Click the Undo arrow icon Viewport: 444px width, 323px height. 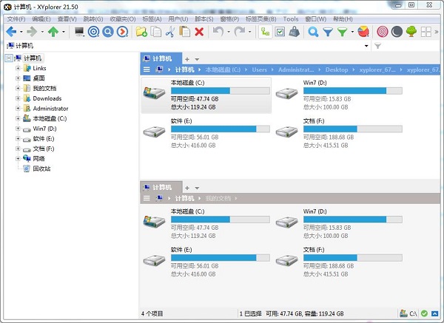tap(218, 32)
